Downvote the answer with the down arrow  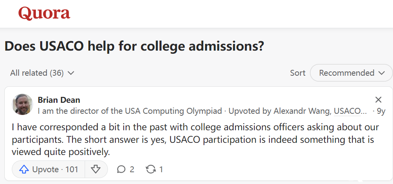[x=96, y=169]
